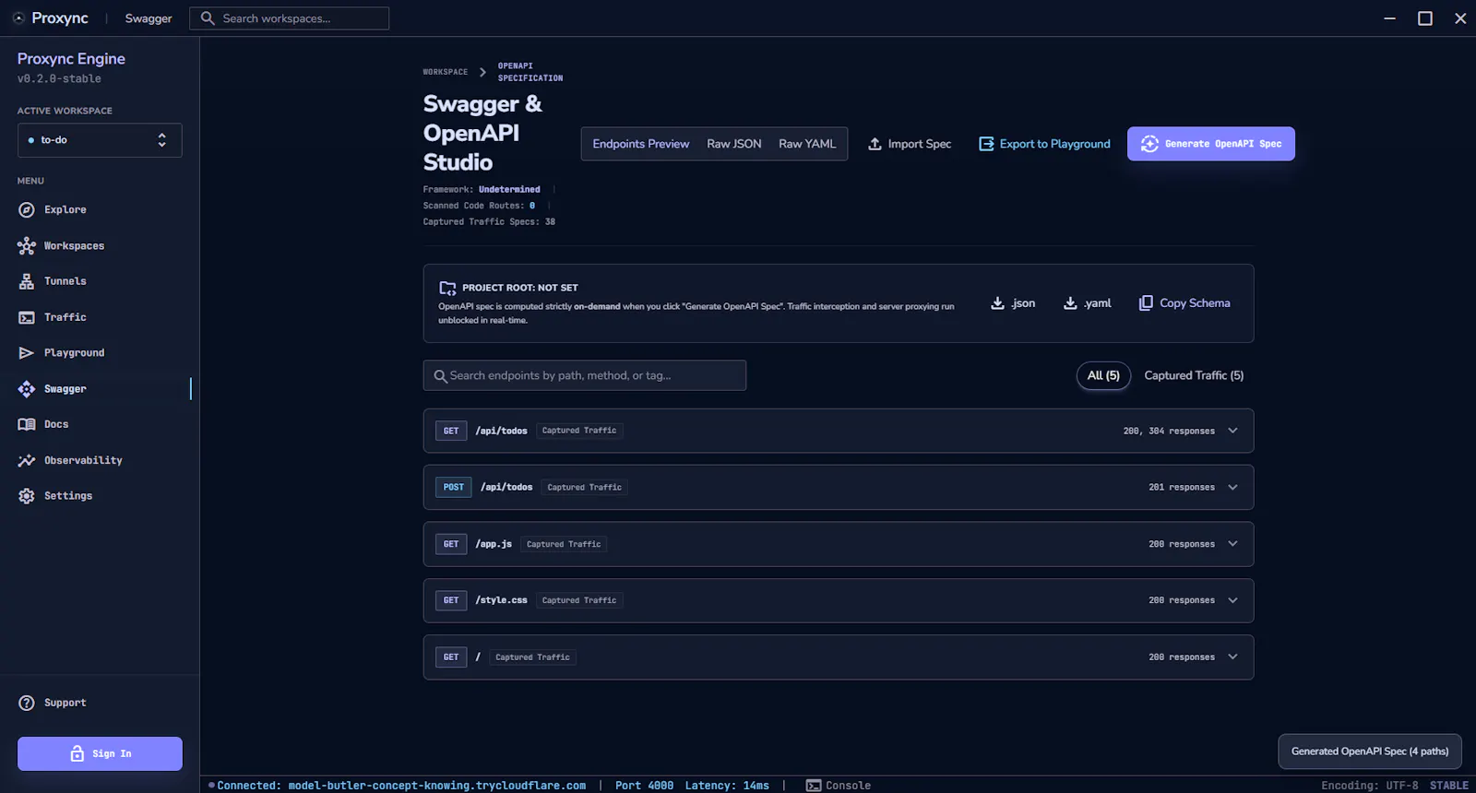This screenshot has width=1476, height=793.
Task: Click the Latency: 14ms status text
Action: (727, 786)
